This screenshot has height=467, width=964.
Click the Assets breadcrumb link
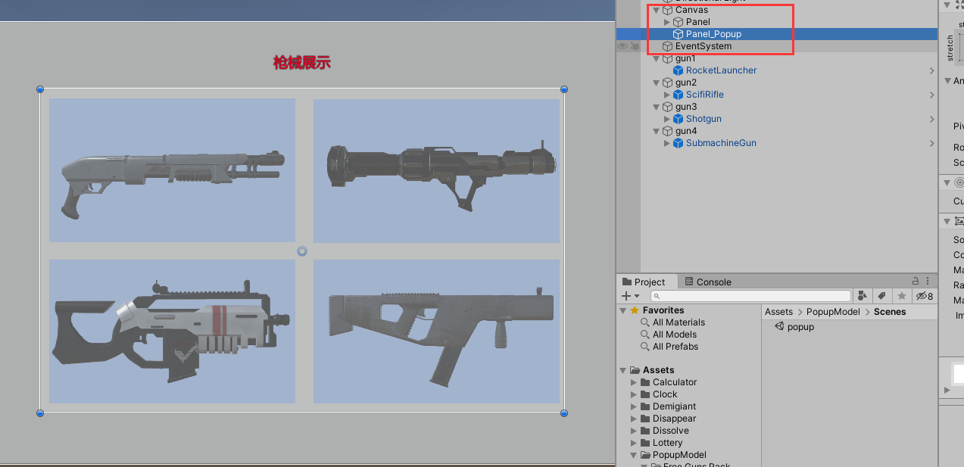tap(778, 311)
